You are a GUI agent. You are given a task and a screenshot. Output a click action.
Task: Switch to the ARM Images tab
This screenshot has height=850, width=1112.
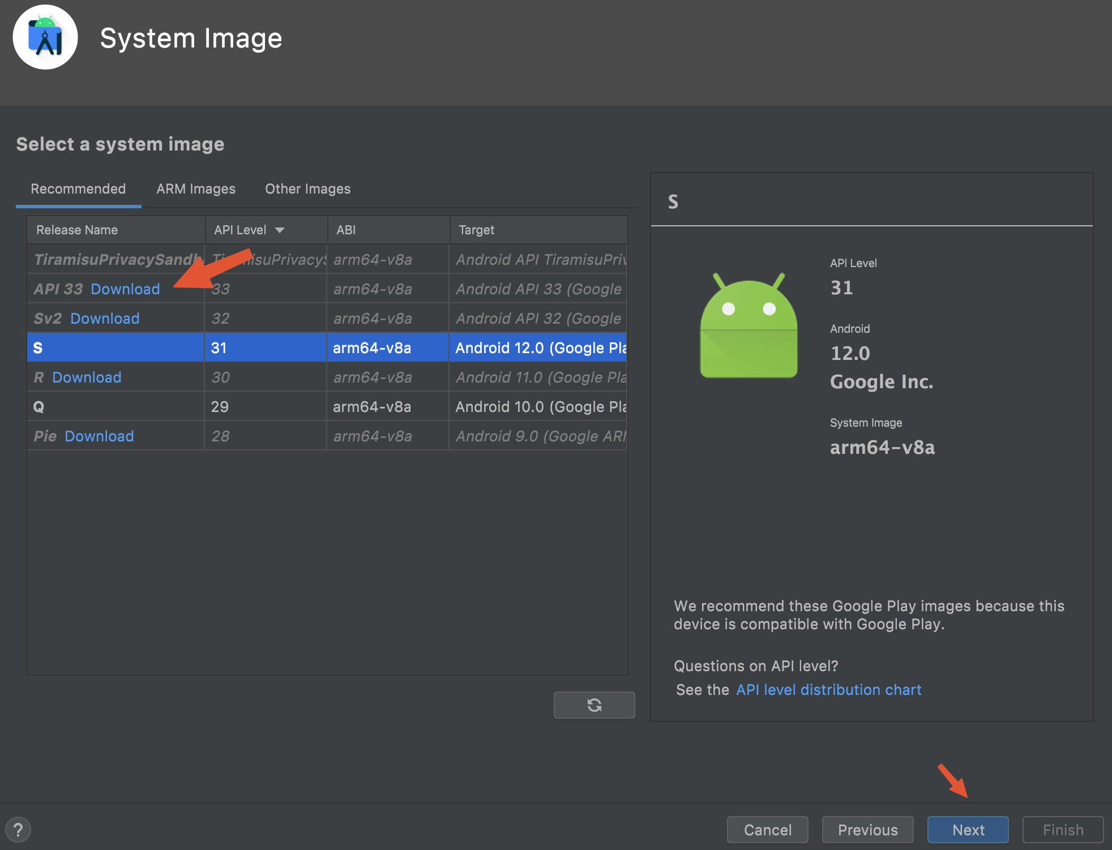click(x=195, y=189)
